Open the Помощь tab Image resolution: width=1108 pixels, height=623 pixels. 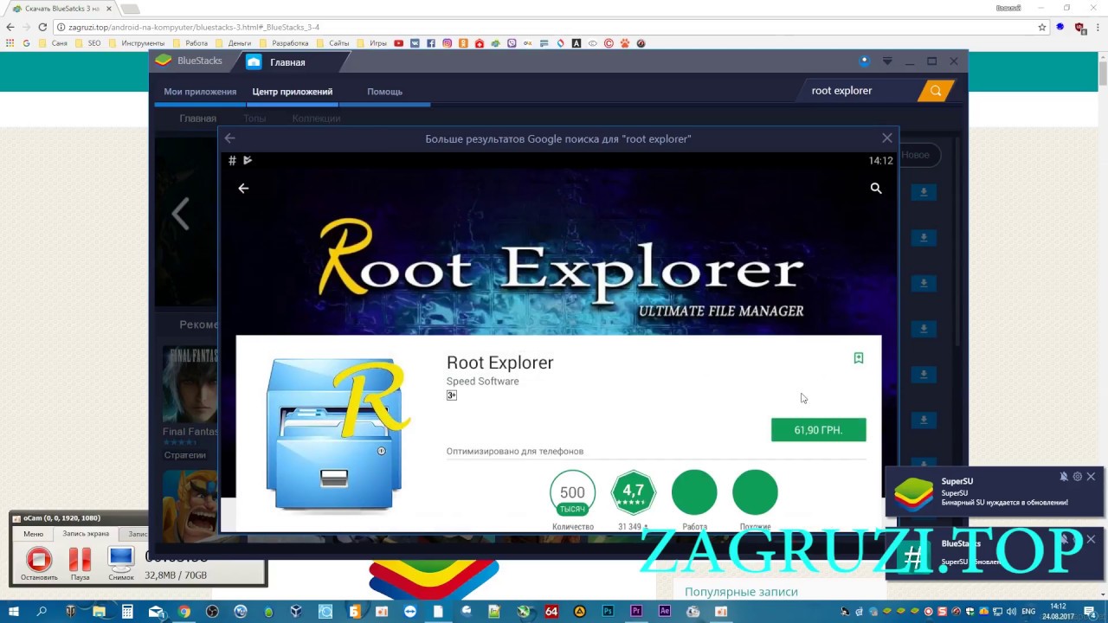(384, 92)
